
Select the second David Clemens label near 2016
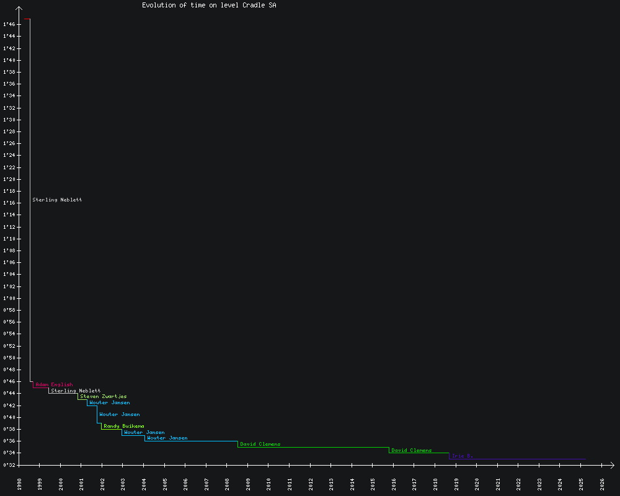(x=411, y=451)
